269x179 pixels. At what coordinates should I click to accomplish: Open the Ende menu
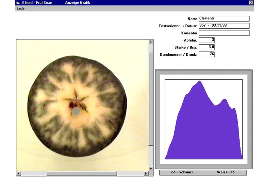click(x=21, y=8)
